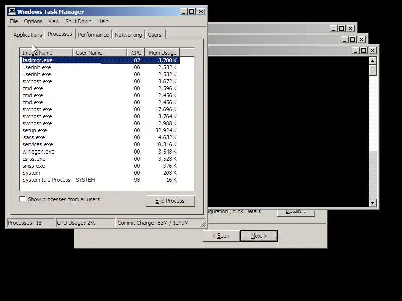
Task: Maximize the Windows Task Manager window
Action: (x=192, y=12)
